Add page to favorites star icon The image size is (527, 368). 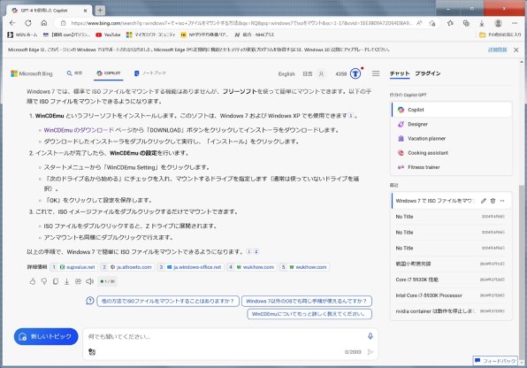tap(432, 23)
